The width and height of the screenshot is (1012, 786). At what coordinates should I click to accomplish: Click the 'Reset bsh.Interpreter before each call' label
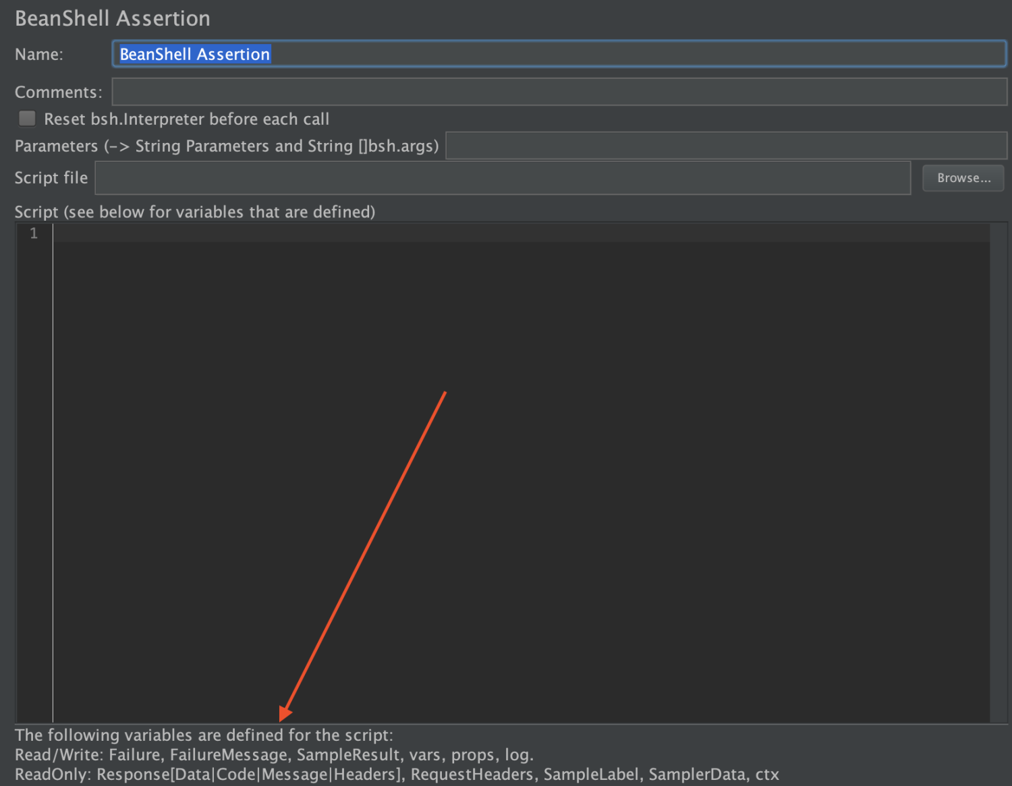tap(187, 119)
